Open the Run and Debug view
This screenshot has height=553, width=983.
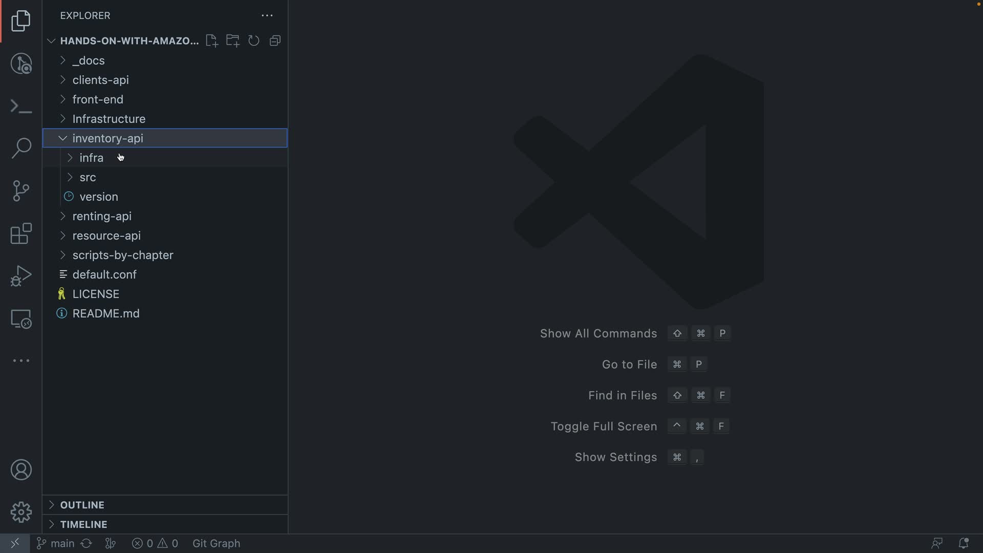(x=21, y=276)
